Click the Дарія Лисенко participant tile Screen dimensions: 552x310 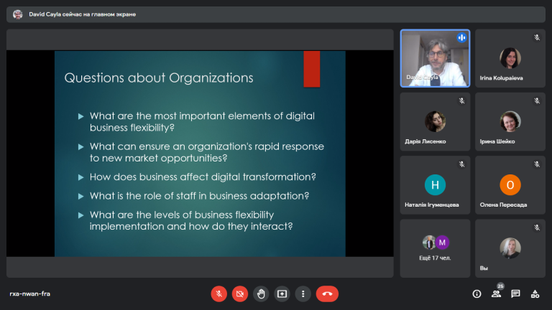coord(435,121)
